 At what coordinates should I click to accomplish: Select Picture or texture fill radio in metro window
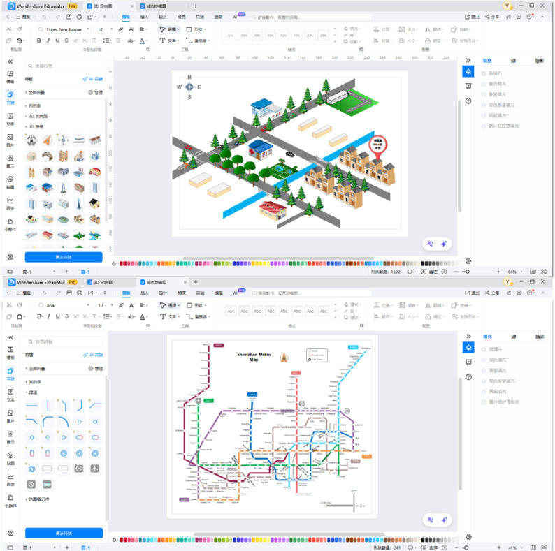coord(484,402)
